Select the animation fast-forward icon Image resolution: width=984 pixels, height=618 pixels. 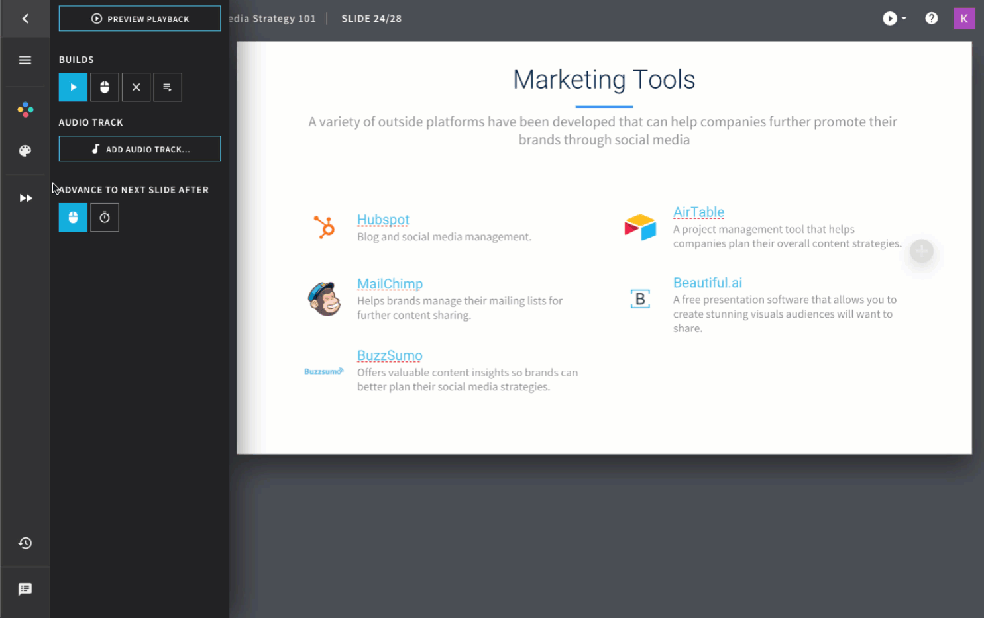[25, 199]
